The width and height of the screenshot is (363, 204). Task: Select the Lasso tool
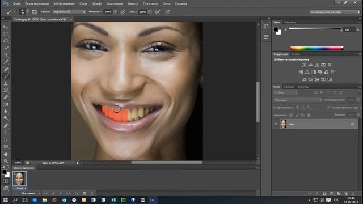tap(6, 41)
